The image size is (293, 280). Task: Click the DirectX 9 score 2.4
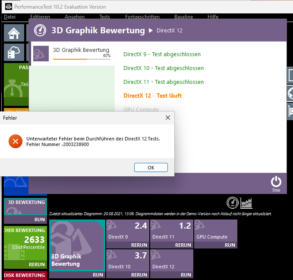pos(141,226)
